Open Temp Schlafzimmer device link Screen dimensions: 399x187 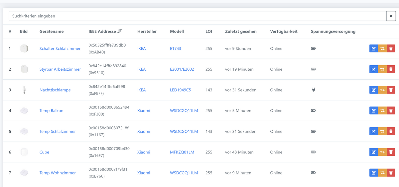(58, 131)
